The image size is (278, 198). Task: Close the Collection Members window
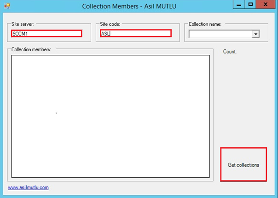(x=266, y=5)
